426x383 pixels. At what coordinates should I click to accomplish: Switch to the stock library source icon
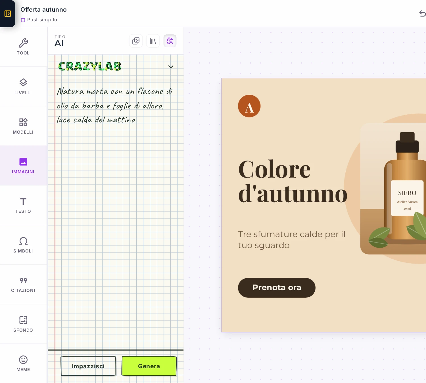click(x=153, y=41)
